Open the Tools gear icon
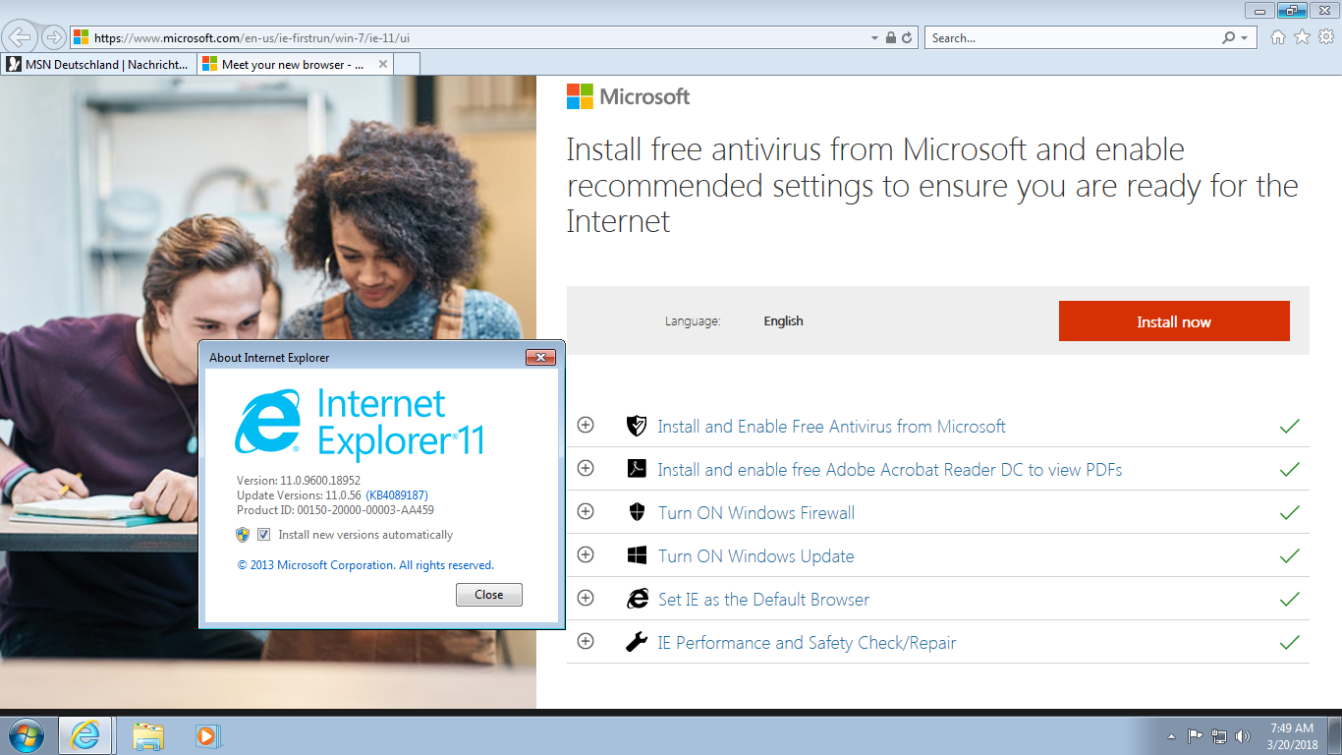 1326,37
